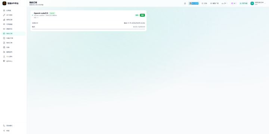Open the channel status icon below the eye

[x=4, y=29]
